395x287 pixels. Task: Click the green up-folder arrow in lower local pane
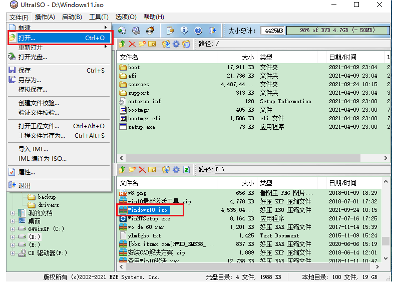[122, 170]
